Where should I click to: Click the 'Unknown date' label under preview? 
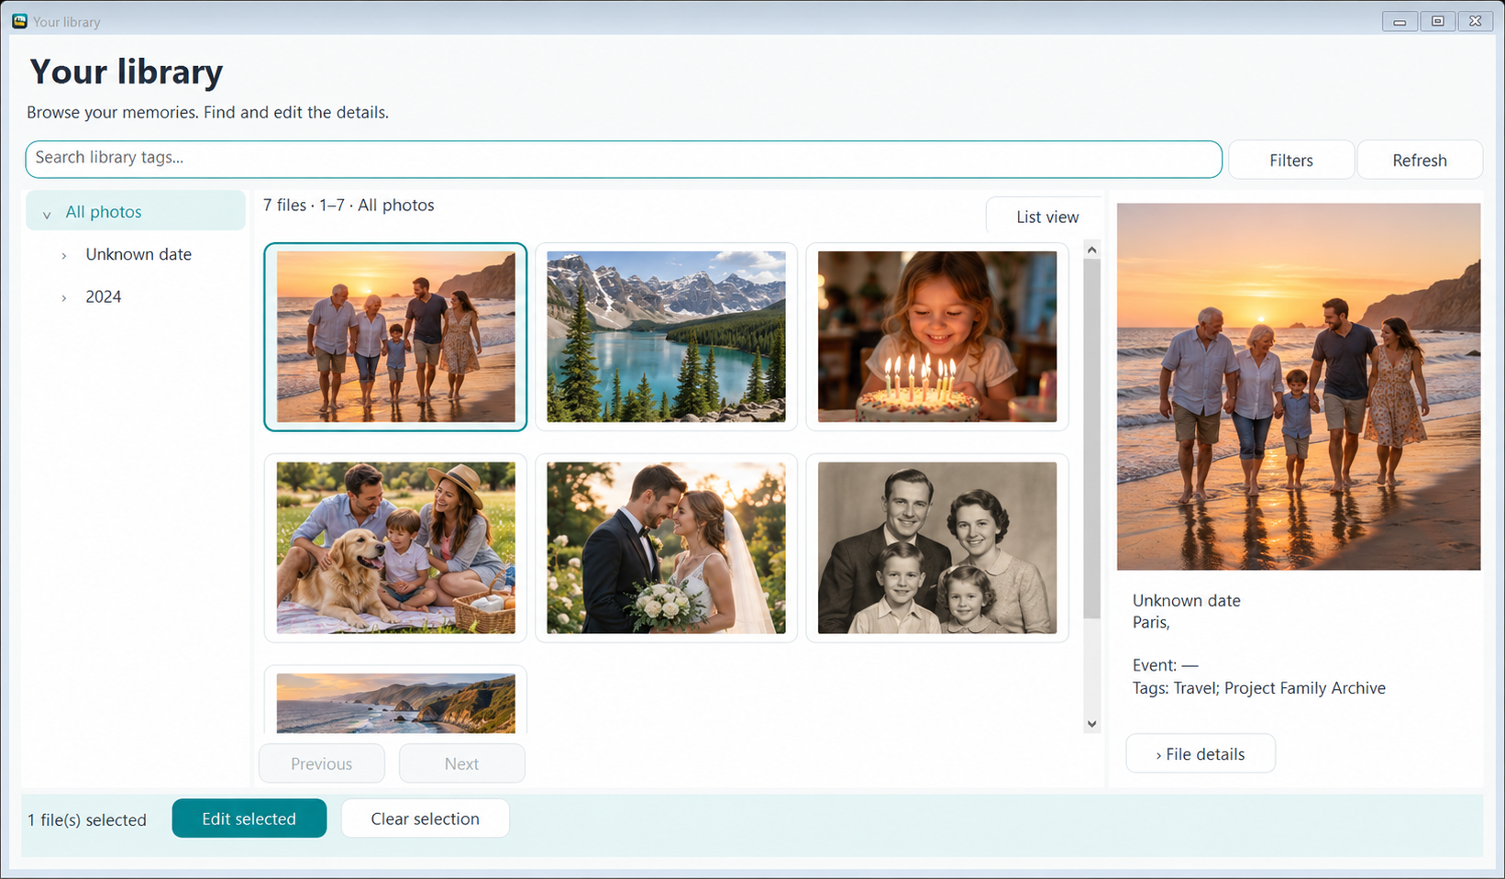click(x=1186, y=600)
